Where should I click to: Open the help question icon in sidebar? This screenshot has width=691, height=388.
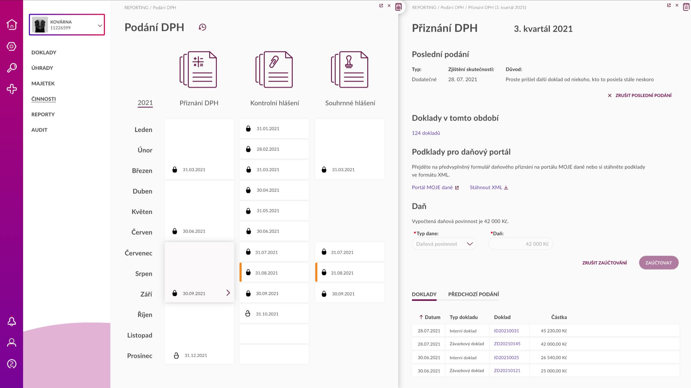12,364
